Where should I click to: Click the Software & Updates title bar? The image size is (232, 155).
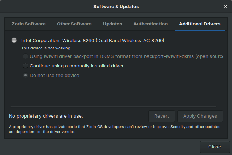point(116,6)
